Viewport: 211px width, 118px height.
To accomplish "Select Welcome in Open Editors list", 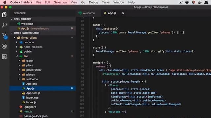I will 43,24.
